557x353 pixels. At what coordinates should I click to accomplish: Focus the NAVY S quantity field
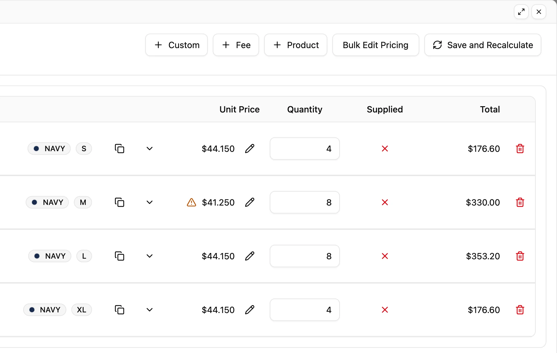pos(305,149)
